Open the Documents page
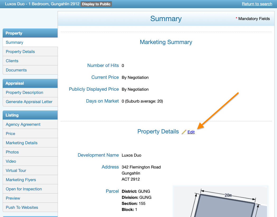Screen dimensions: 277x217 (x=16, y=70)
